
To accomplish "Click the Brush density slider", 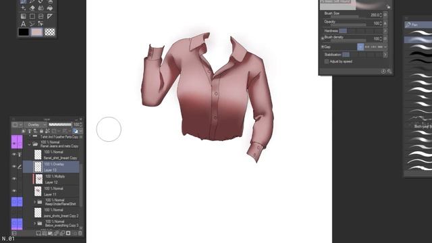I will point(348,40).
